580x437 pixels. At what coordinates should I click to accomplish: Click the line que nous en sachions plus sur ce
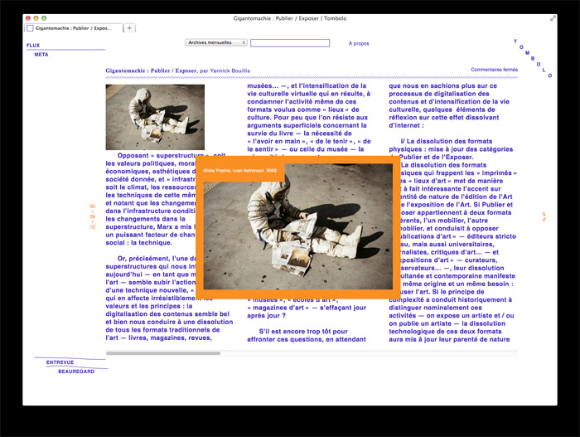coord(442,86)
